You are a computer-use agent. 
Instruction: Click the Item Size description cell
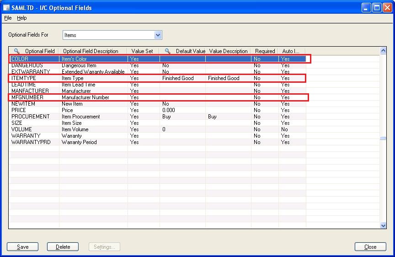93,123
